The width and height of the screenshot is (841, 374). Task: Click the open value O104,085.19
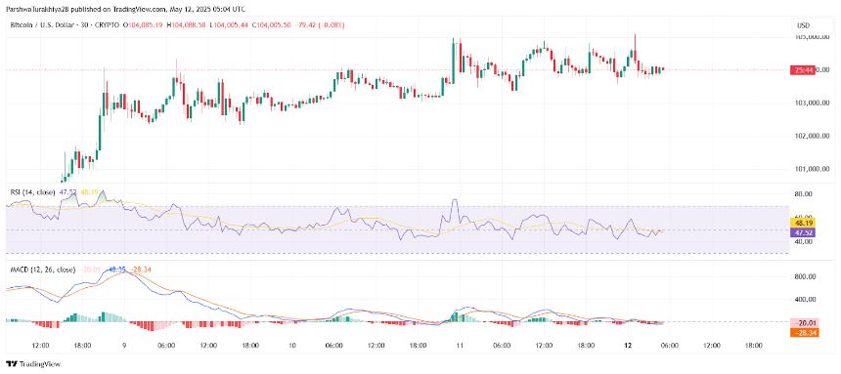143,25
